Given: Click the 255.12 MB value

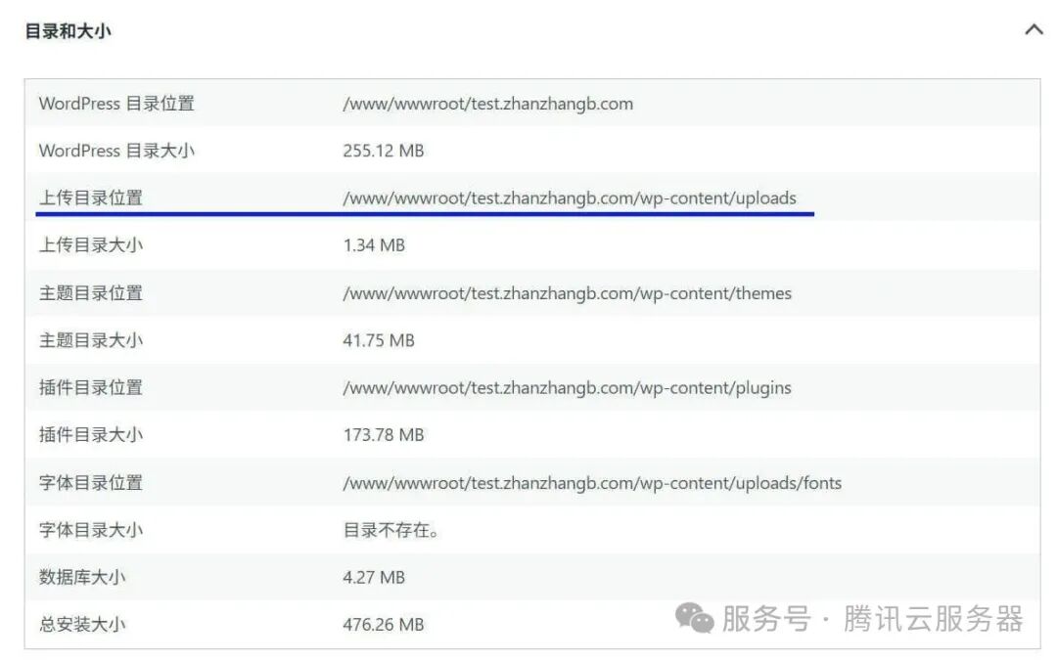Looking at the screenshot, I should pyautogui.click(x=384, y=151).
